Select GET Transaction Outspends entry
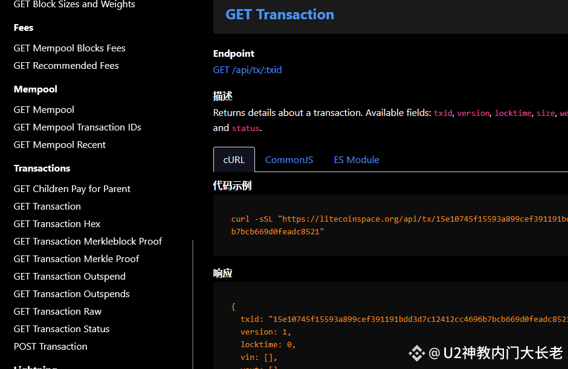This screenshot has height=369, width=568. 72,294
